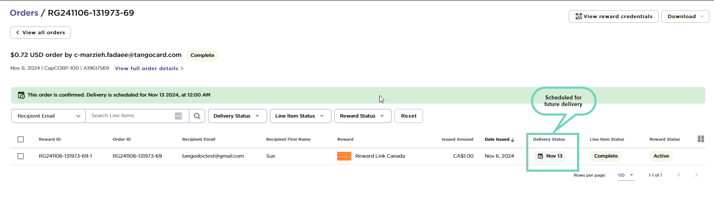This screenshot has height=222, width=714.
Task: Click the Reward Link Canada card thumbnail
Action: click(x=344, y=156)
